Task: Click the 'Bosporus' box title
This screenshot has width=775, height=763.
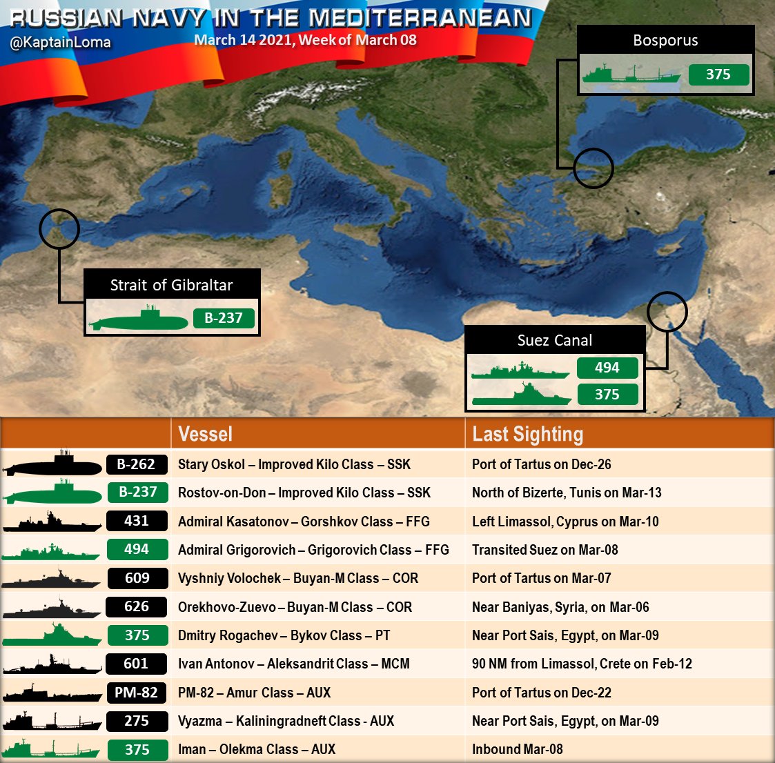Action: click(665, 40)
